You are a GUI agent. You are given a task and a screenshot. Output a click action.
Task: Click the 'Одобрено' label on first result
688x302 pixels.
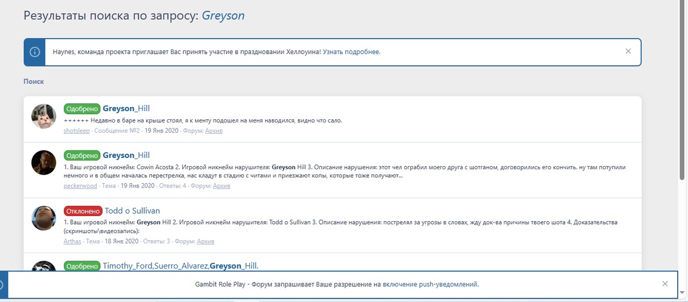pyautogui.click(x=82, y=109)
